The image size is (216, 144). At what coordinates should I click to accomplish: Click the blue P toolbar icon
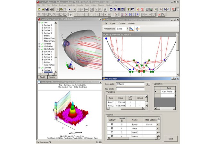tap(137, 14)
